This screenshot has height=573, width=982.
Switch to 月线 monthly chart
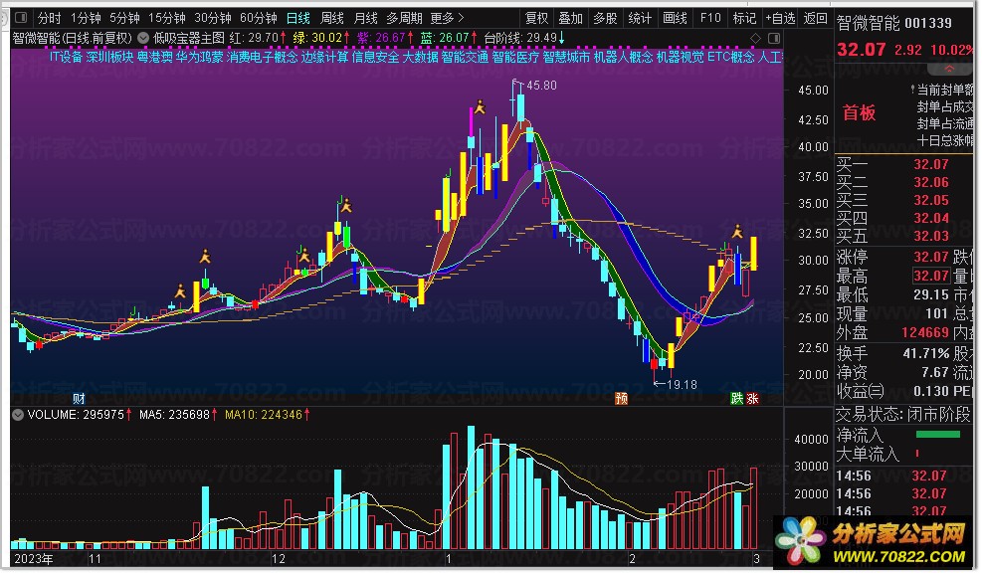[366, 18]
